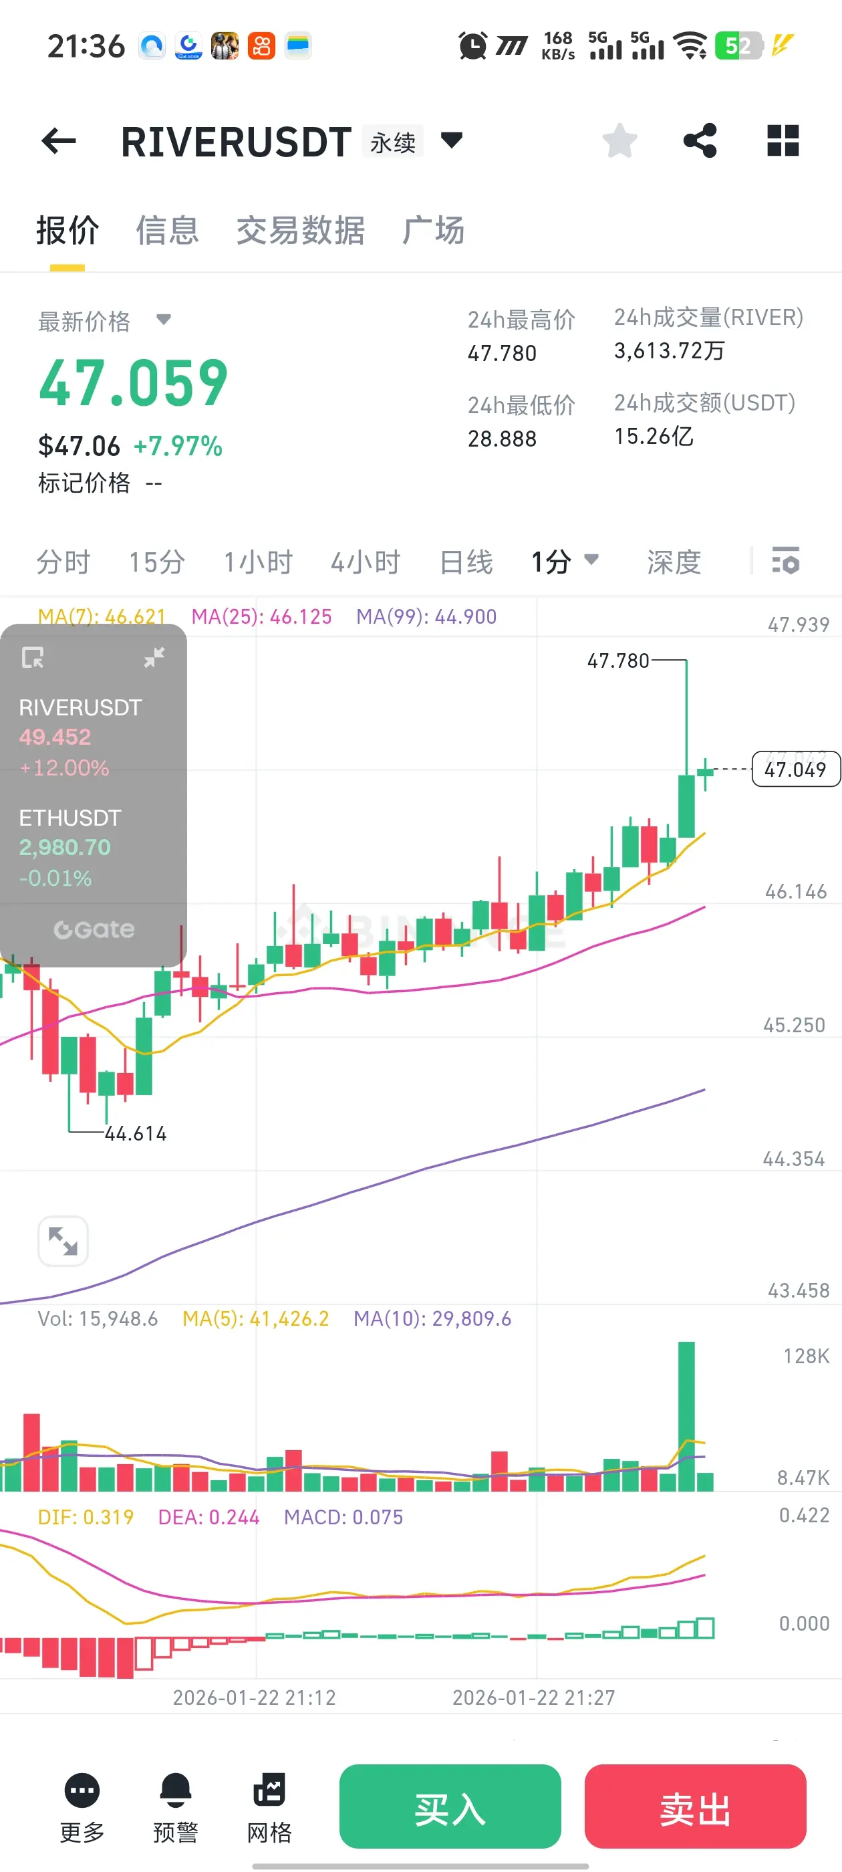Tap the 24h成交量 3,613.72万 value
842x1872 pixels.
(x=669, y=350)
